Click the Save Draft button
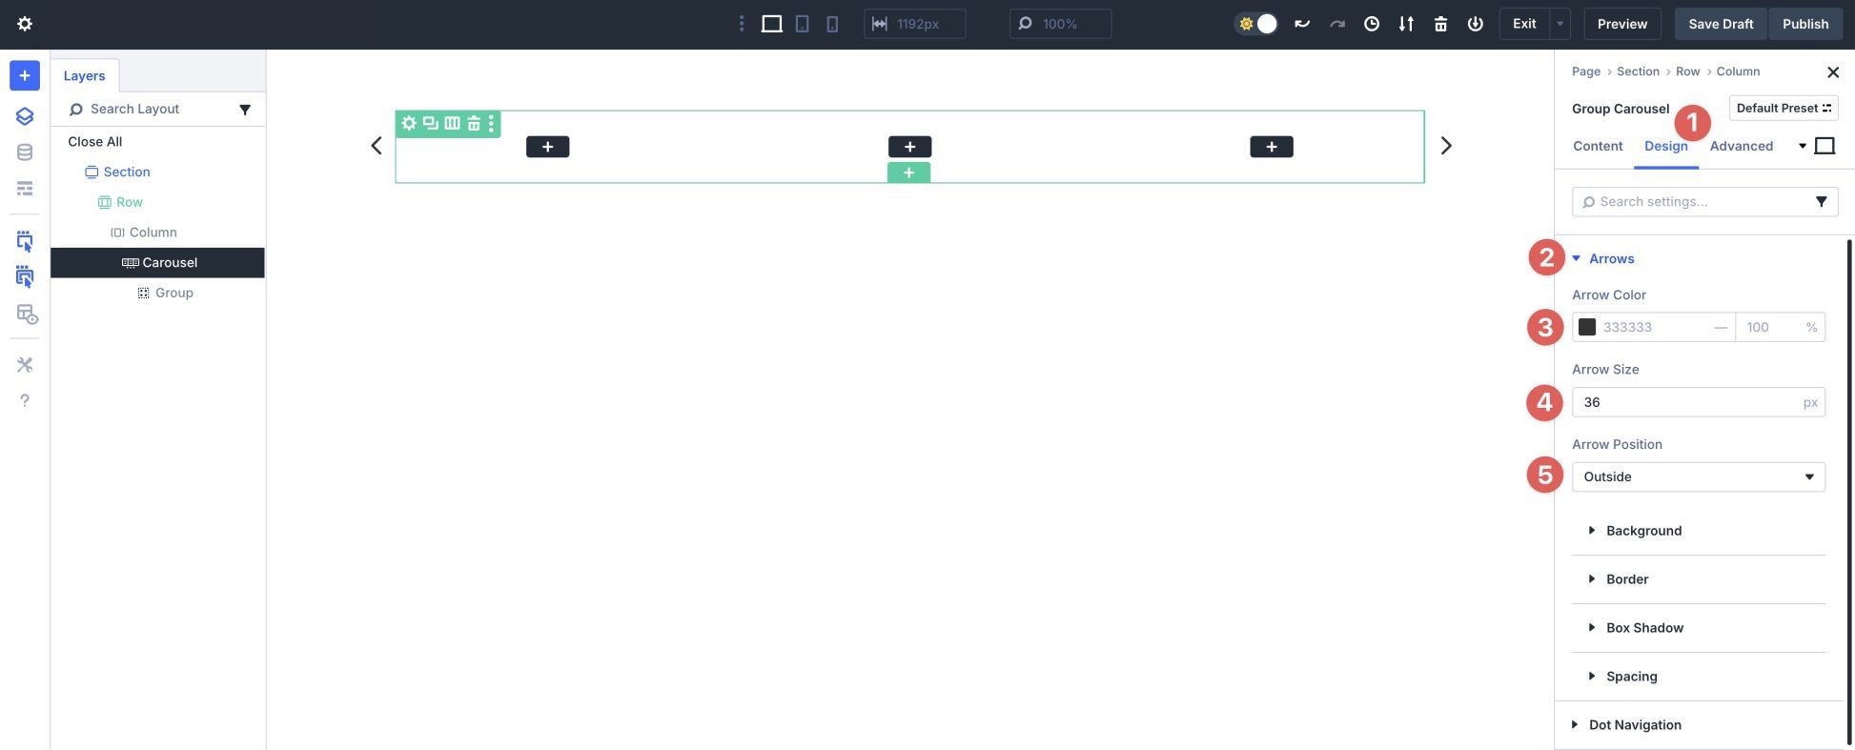The width and height of the screenshot is (1855, 750). point(1721,24)
